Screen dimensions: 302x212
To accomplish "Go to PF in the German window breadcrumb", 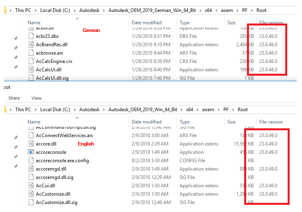I will pos(245,10).
